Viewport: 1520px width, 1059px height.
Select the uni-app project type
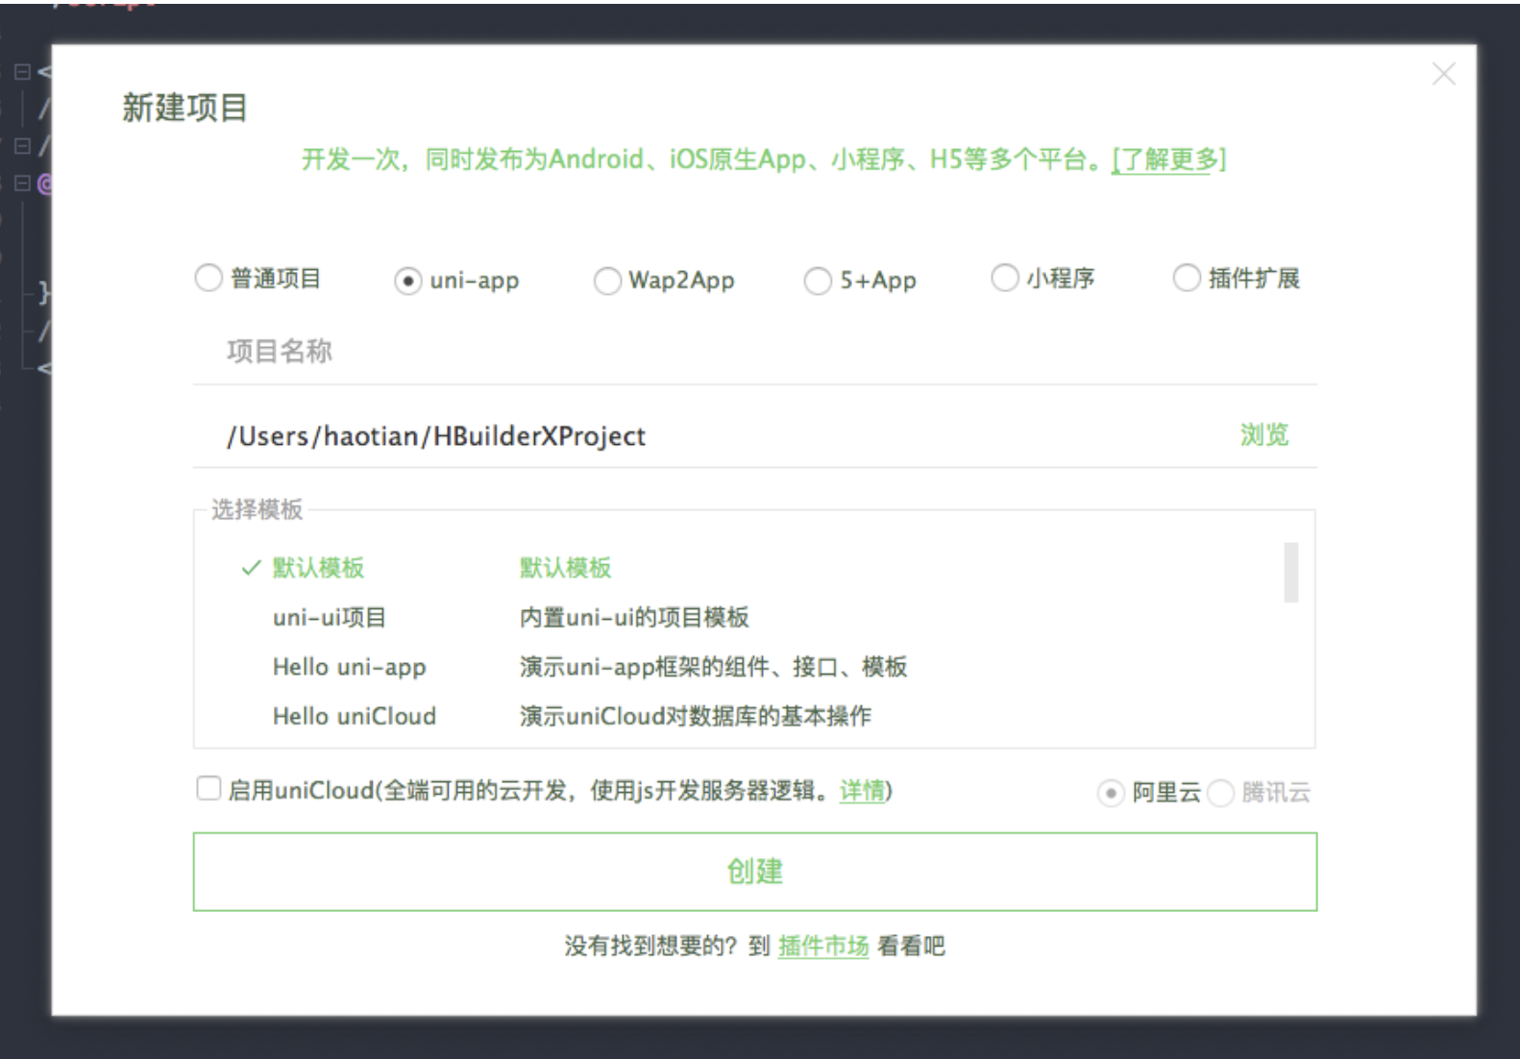pos(408,281)
